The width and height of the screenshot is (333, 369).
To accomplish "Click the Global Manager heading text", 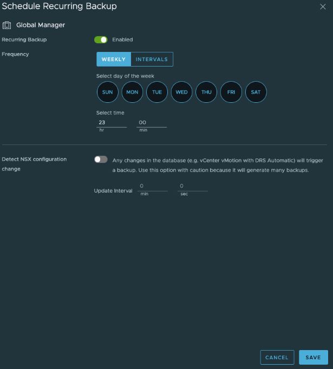I will coord(41,25).
